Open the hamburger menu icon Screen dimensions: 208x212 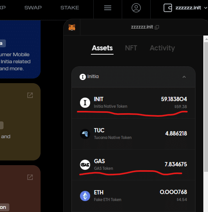click(108, 8)
